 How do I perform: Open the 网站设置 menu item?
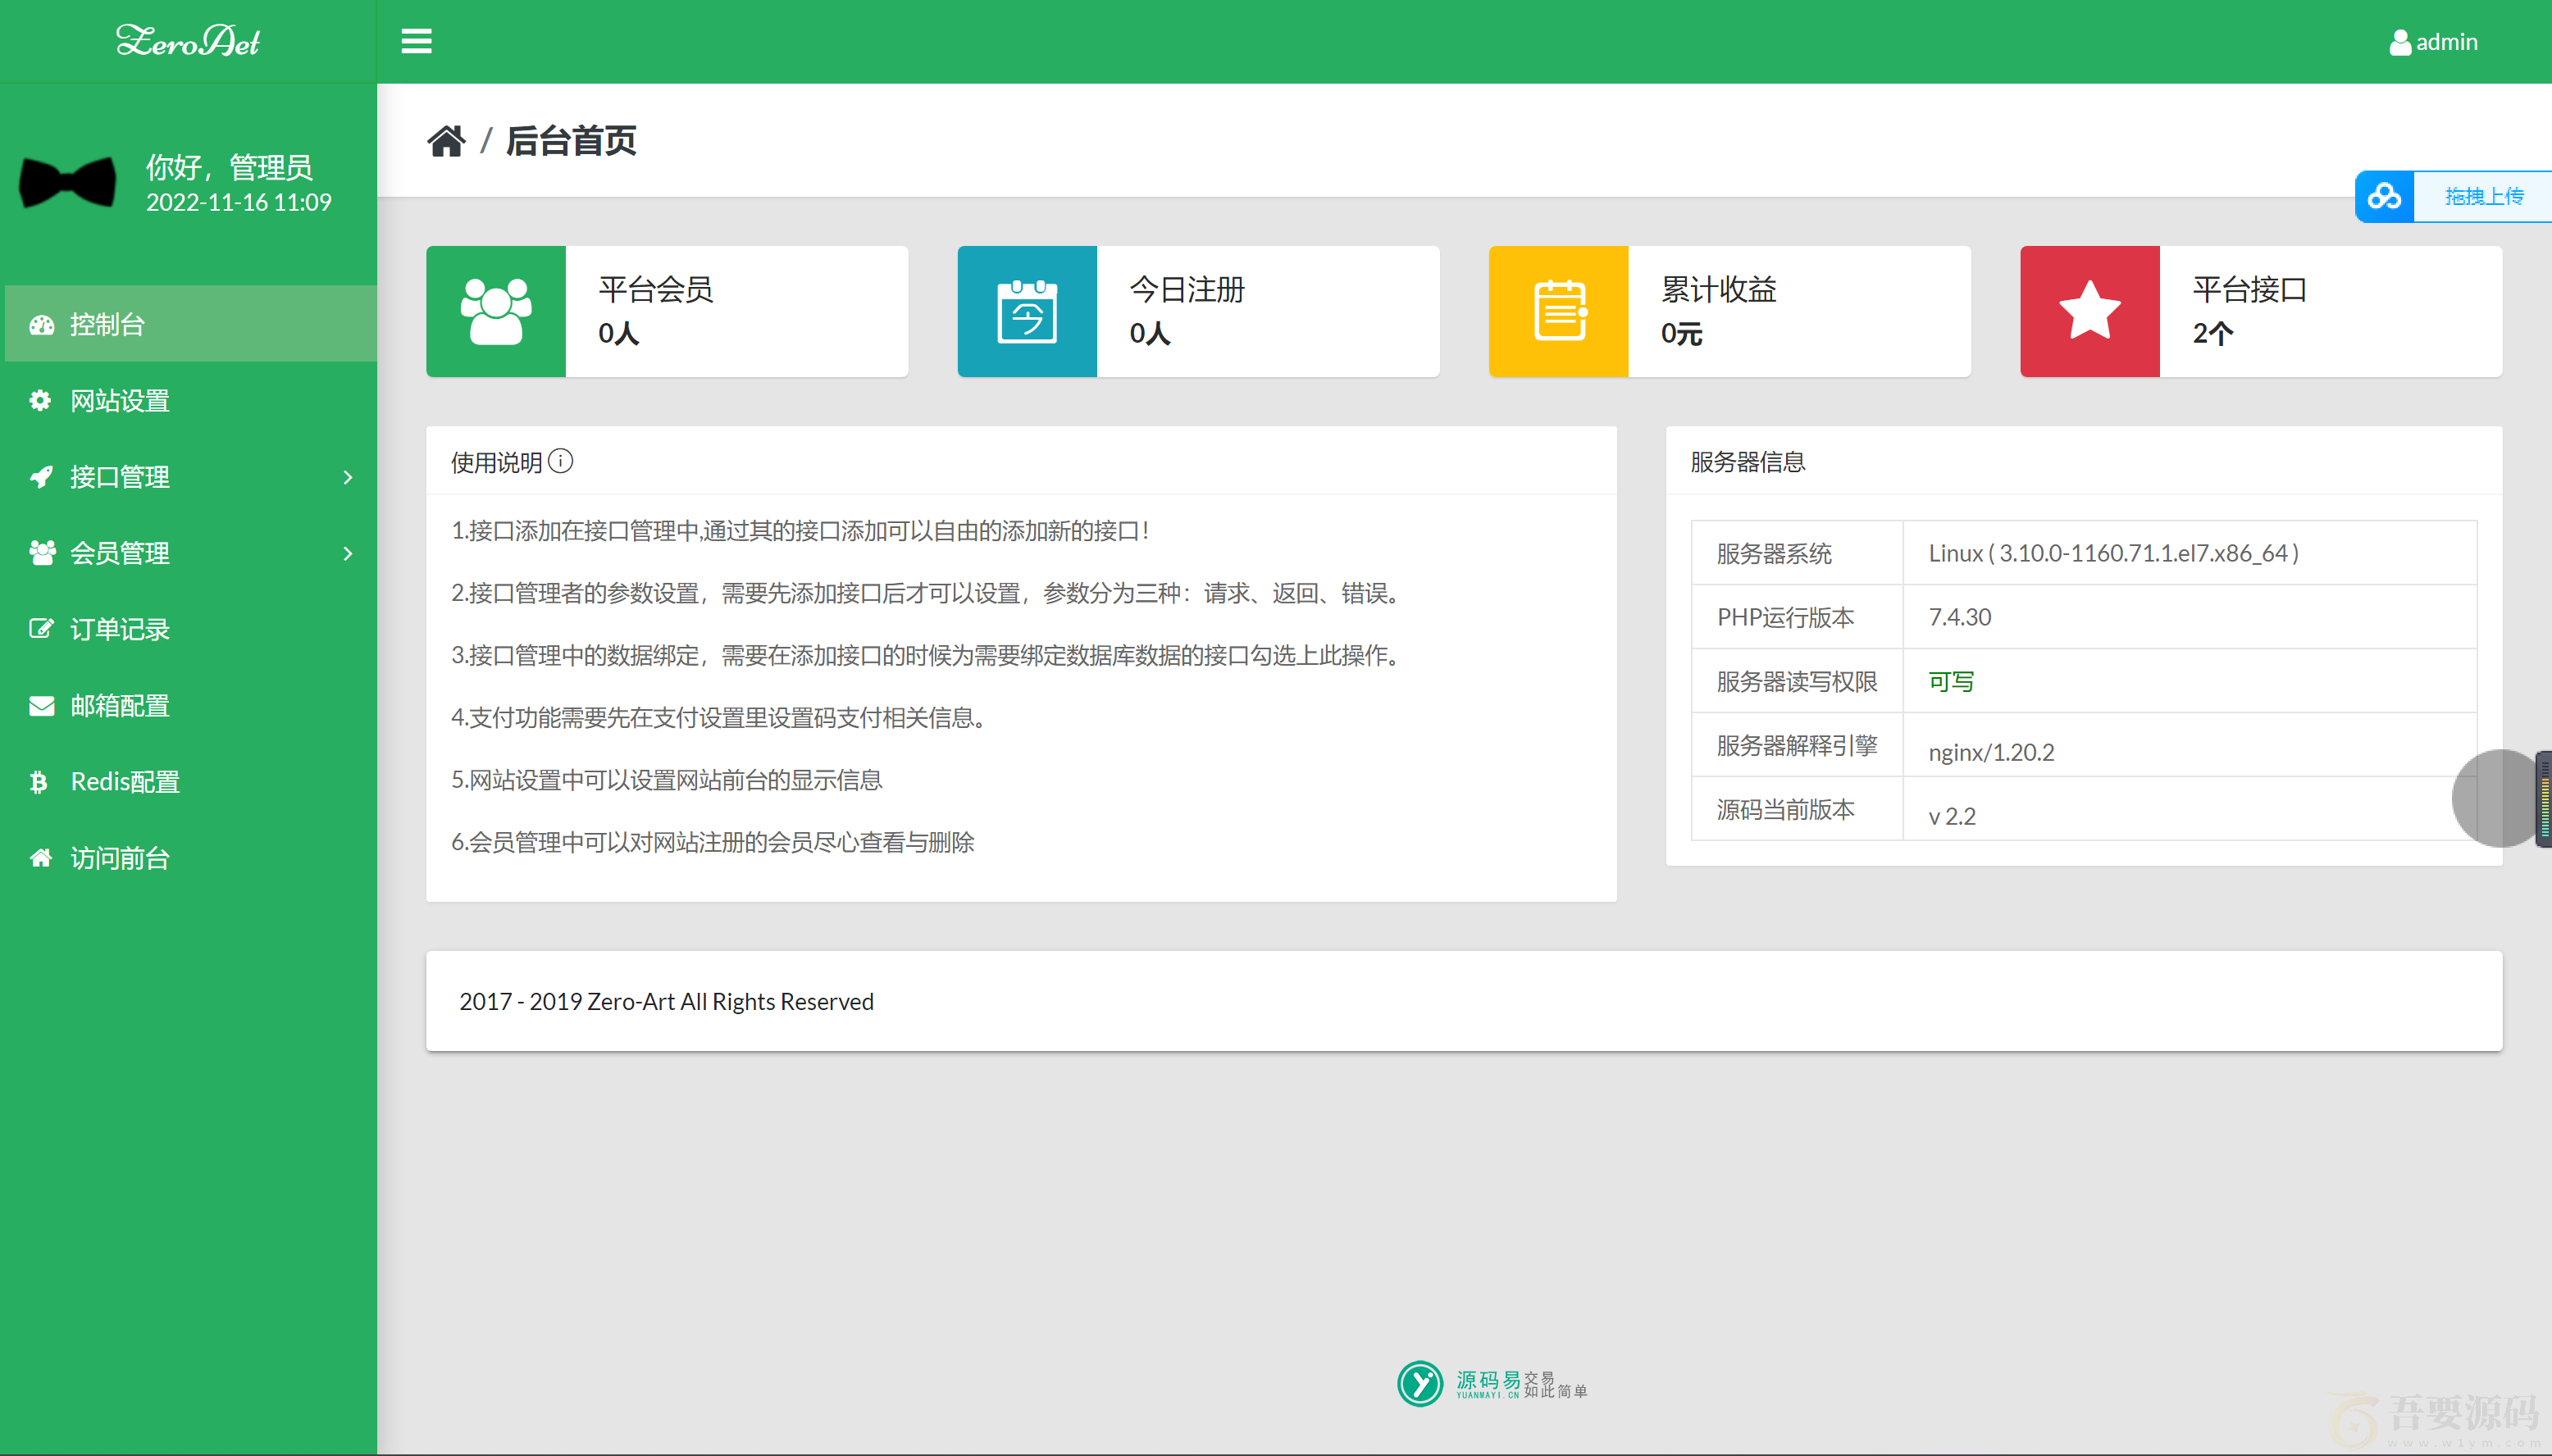(191, 400)
